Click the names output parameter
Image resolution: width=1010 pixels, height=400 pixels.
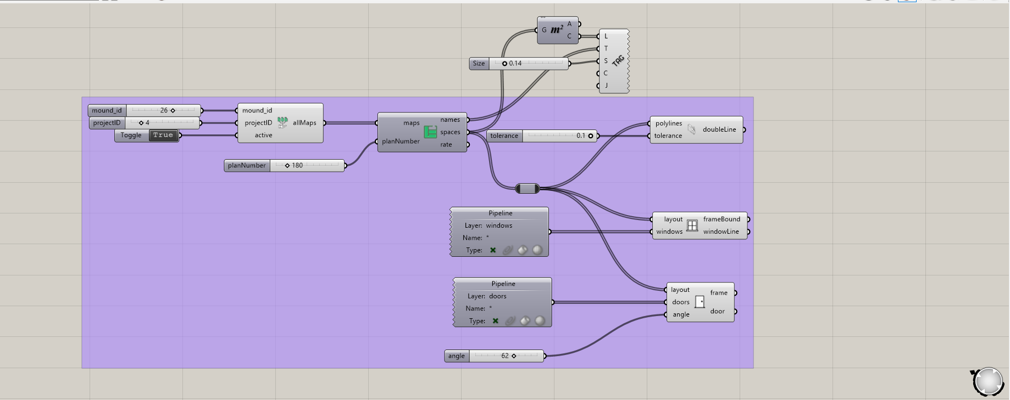450,120
